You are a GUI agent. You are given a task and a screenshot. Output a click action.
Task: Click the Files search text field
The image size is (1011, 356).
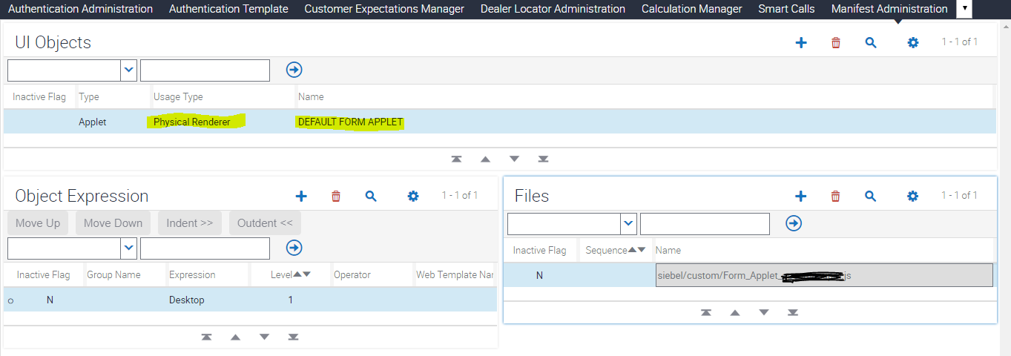705,223
